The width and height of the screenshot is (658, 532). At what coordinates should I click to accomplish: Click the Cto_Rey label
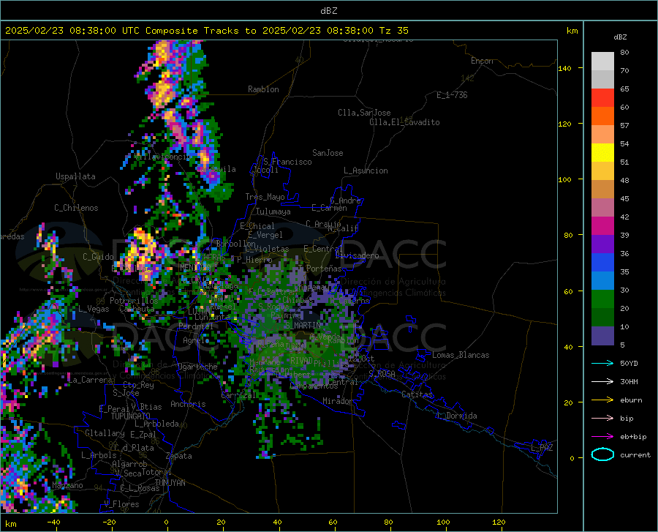click(138, 385)
